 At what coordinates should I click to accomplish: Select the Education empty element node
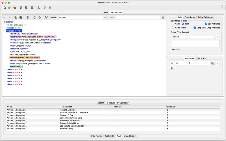pyautogui.click(x=16, y=67)
